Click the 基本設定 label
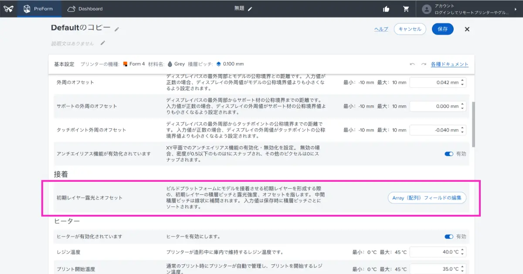Viewport: 523px width, 274px height. (x=64, y=64)
